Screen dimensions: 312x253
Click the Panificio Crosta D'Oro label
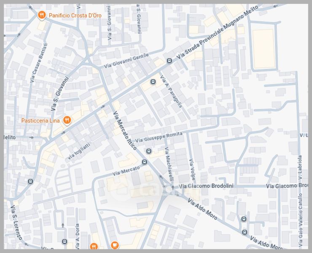coord(75,16)
